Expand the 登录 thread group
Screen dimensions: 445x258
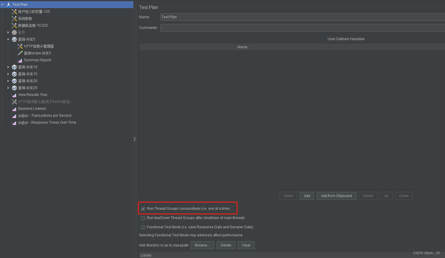point(8,32)
